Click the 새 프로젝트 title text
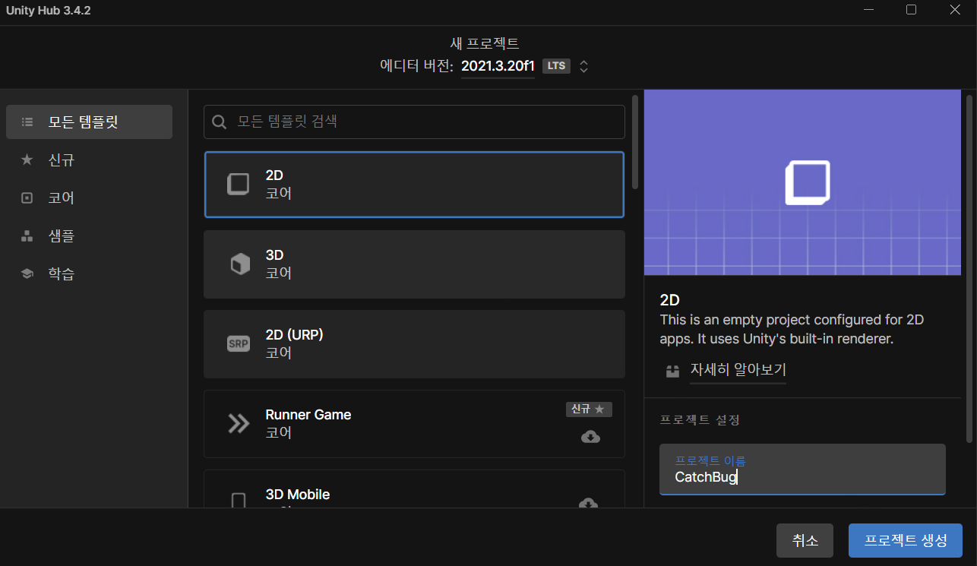977x566 pixels. (x=485, y=43)
